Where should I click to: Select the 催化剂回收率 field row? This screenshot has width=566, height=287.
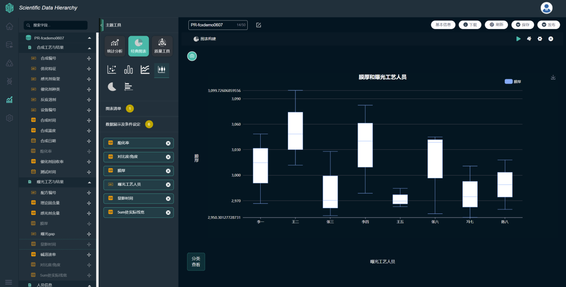(x=58, y=161)
